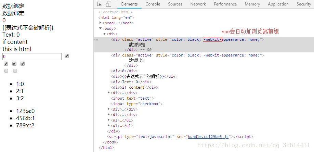This screenshot has height=152, width=314.
Task: Collapse the body element node
Action: tap(101, 28)
